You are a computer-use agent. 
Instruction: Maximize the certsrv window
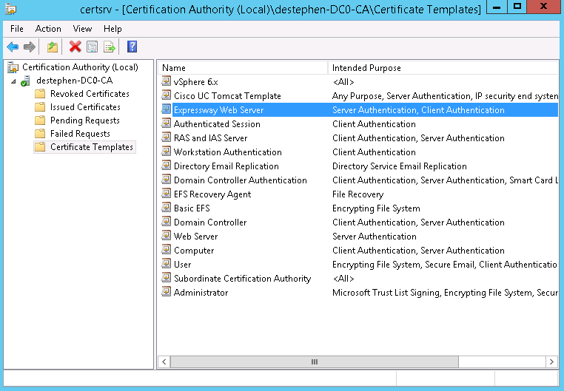click(x=517, y=7)
